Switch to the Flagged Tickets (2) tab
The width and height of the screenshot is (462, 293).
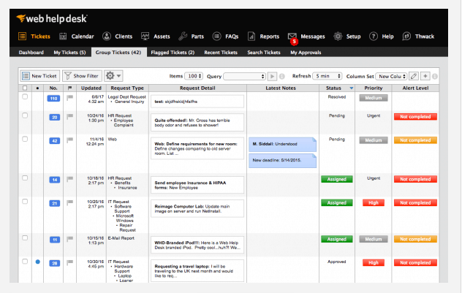(x=173, y=53)
